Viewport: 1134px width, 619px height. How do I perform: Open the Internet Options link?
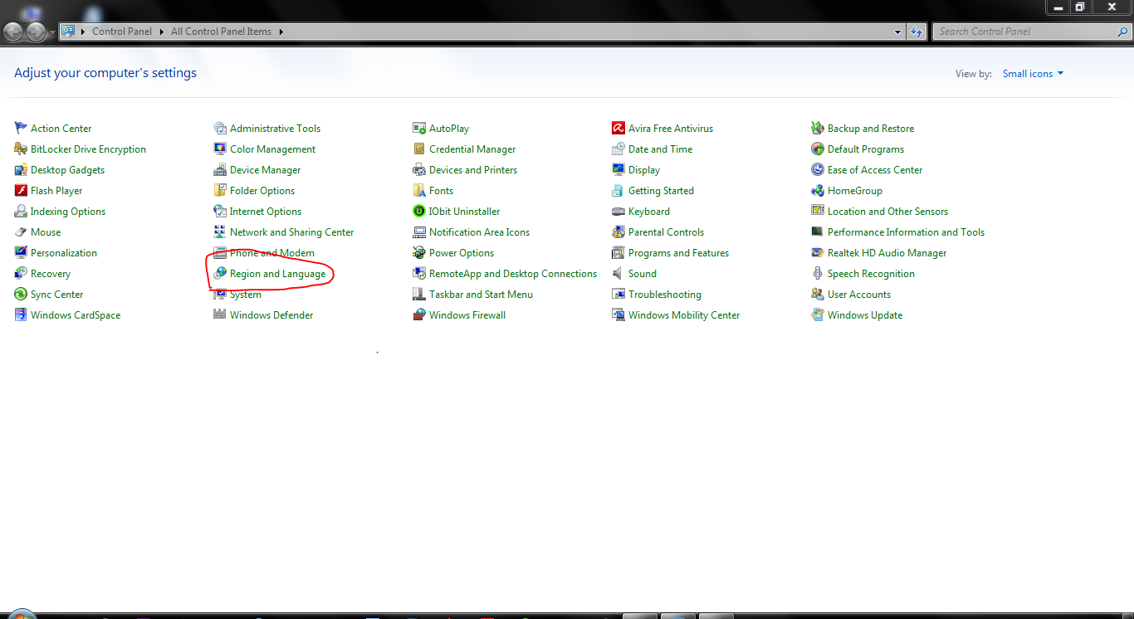[x=266, y=211]
